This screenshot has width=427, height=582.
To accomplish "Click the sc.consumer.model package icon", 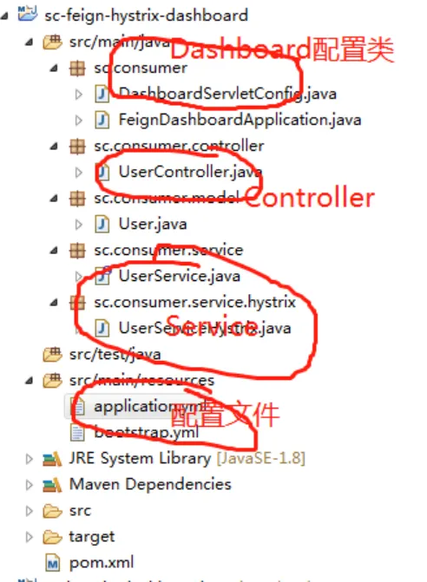I will click(x=77, y=199).
